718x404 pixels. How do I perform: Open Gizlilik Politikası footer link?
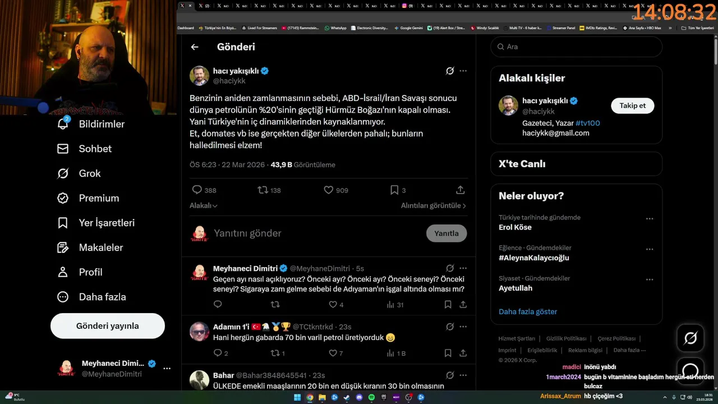point(566,338)
